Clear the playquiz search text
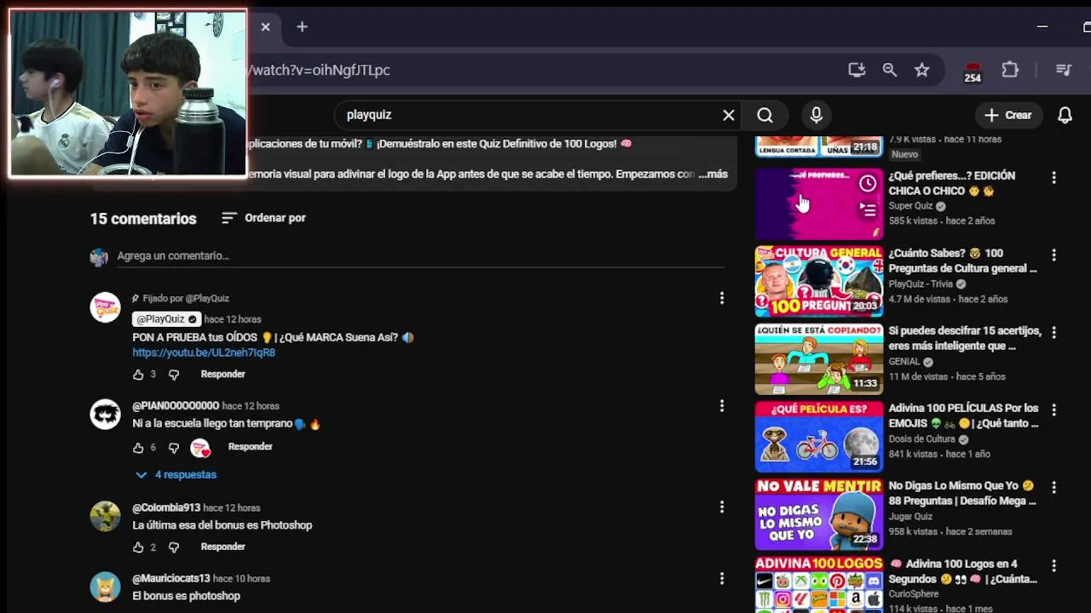Screen dimensions: 1091x613 click(729, 115)
